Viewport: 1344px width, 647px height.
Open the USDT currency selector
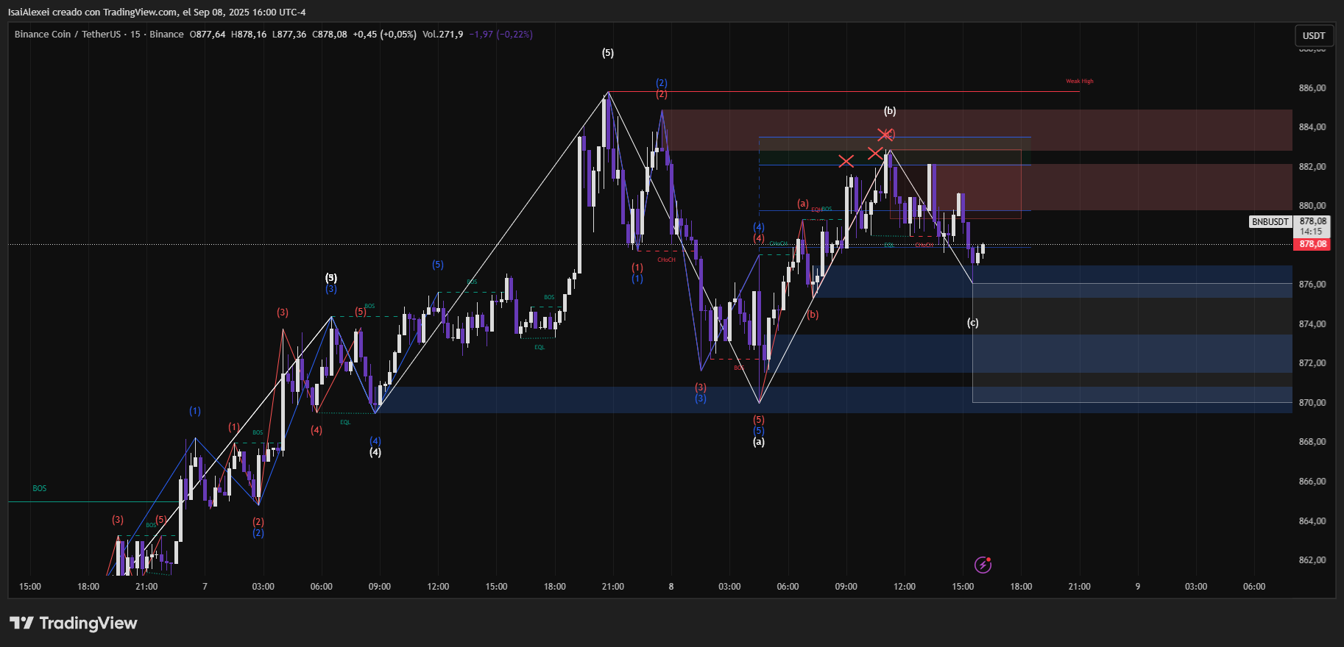coord(1313,35)
